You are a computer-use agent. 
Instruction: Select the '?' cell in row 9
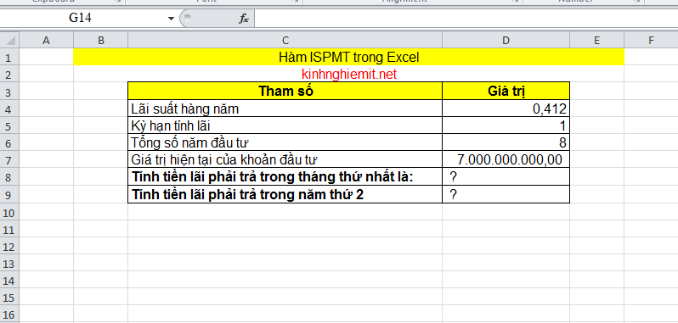point(506,194)
